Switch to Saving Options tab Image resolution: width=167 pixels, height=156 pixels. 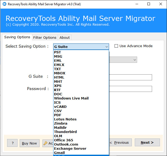click(17, 37)
